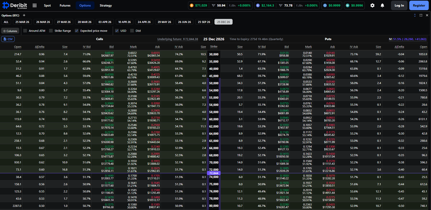The width and height of the screenshot is (431, 210).
Task: Select the ALL expiries tab
Action: click(x=6, y=22)
